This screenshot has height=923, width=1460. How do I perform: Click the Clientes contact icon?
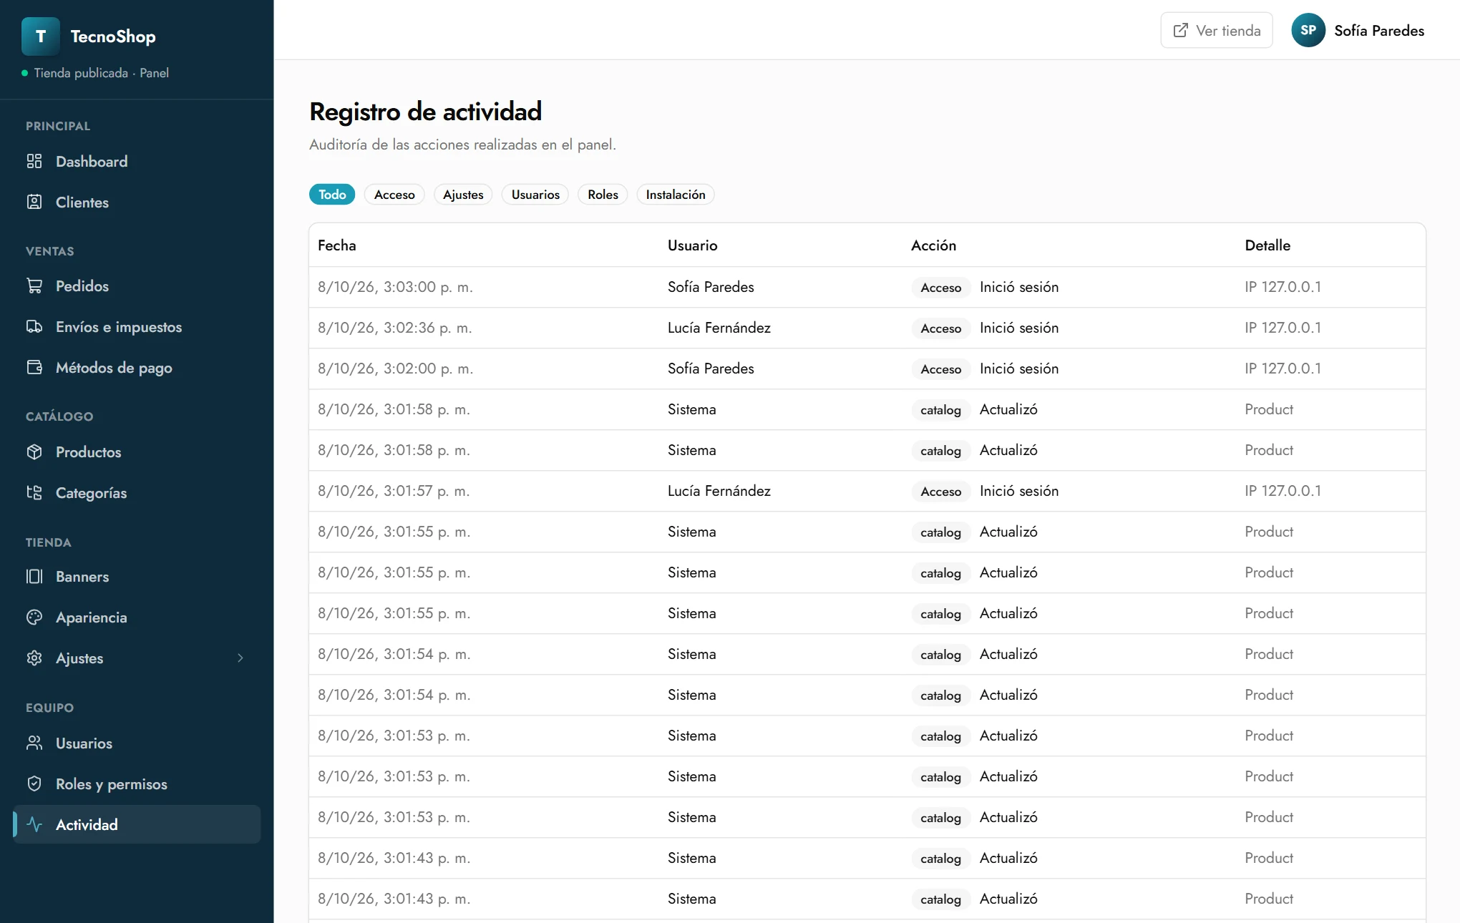(34, 202)
